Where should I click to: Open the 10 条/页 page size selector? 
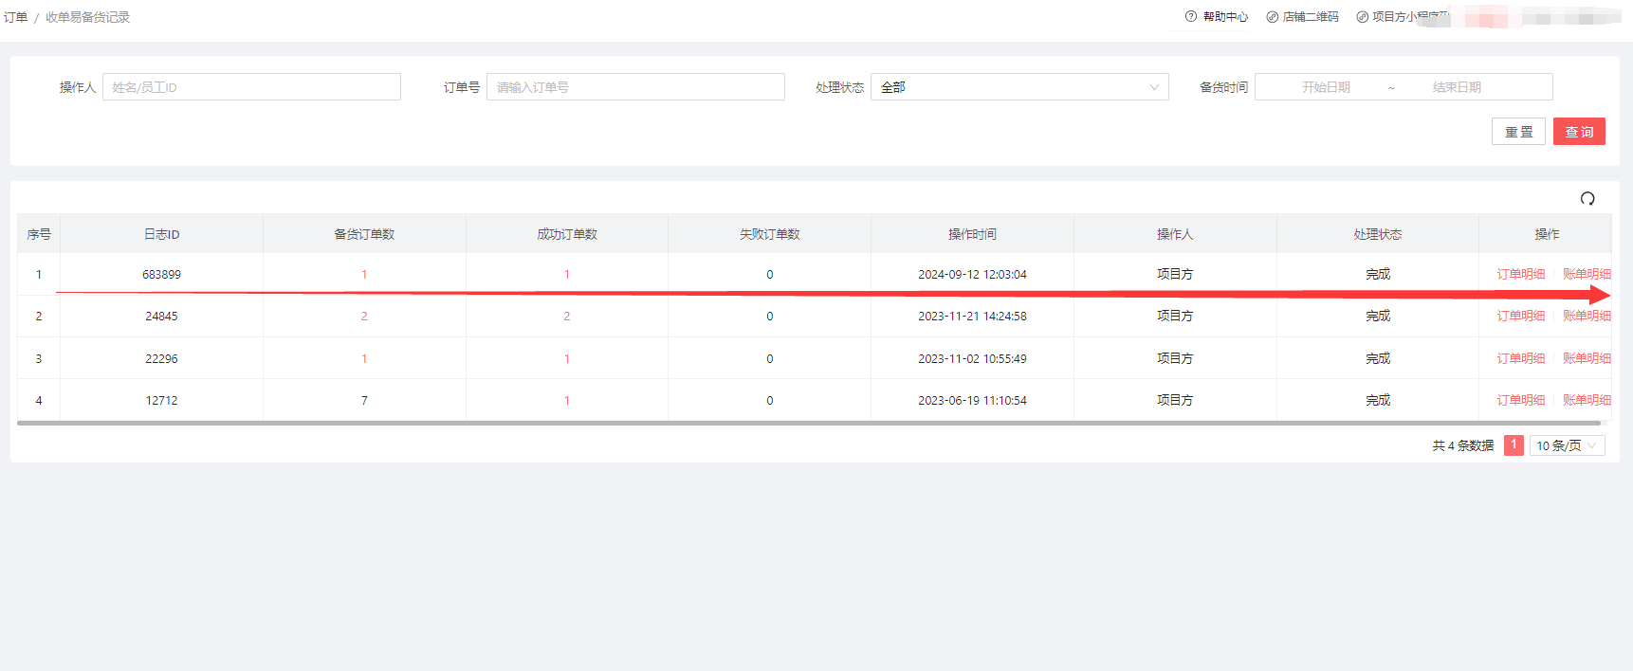tap(1567, 445)
